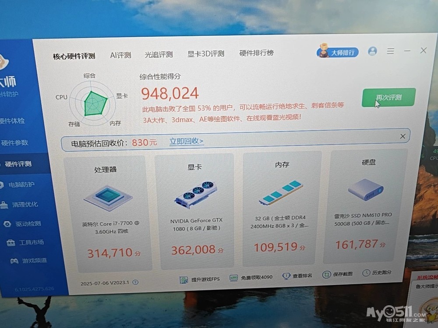Image resolution: width=438 pixels, height=328 pixels.
Task: Click 保存截图 screenshot icon
Action: tap(326, 275)
